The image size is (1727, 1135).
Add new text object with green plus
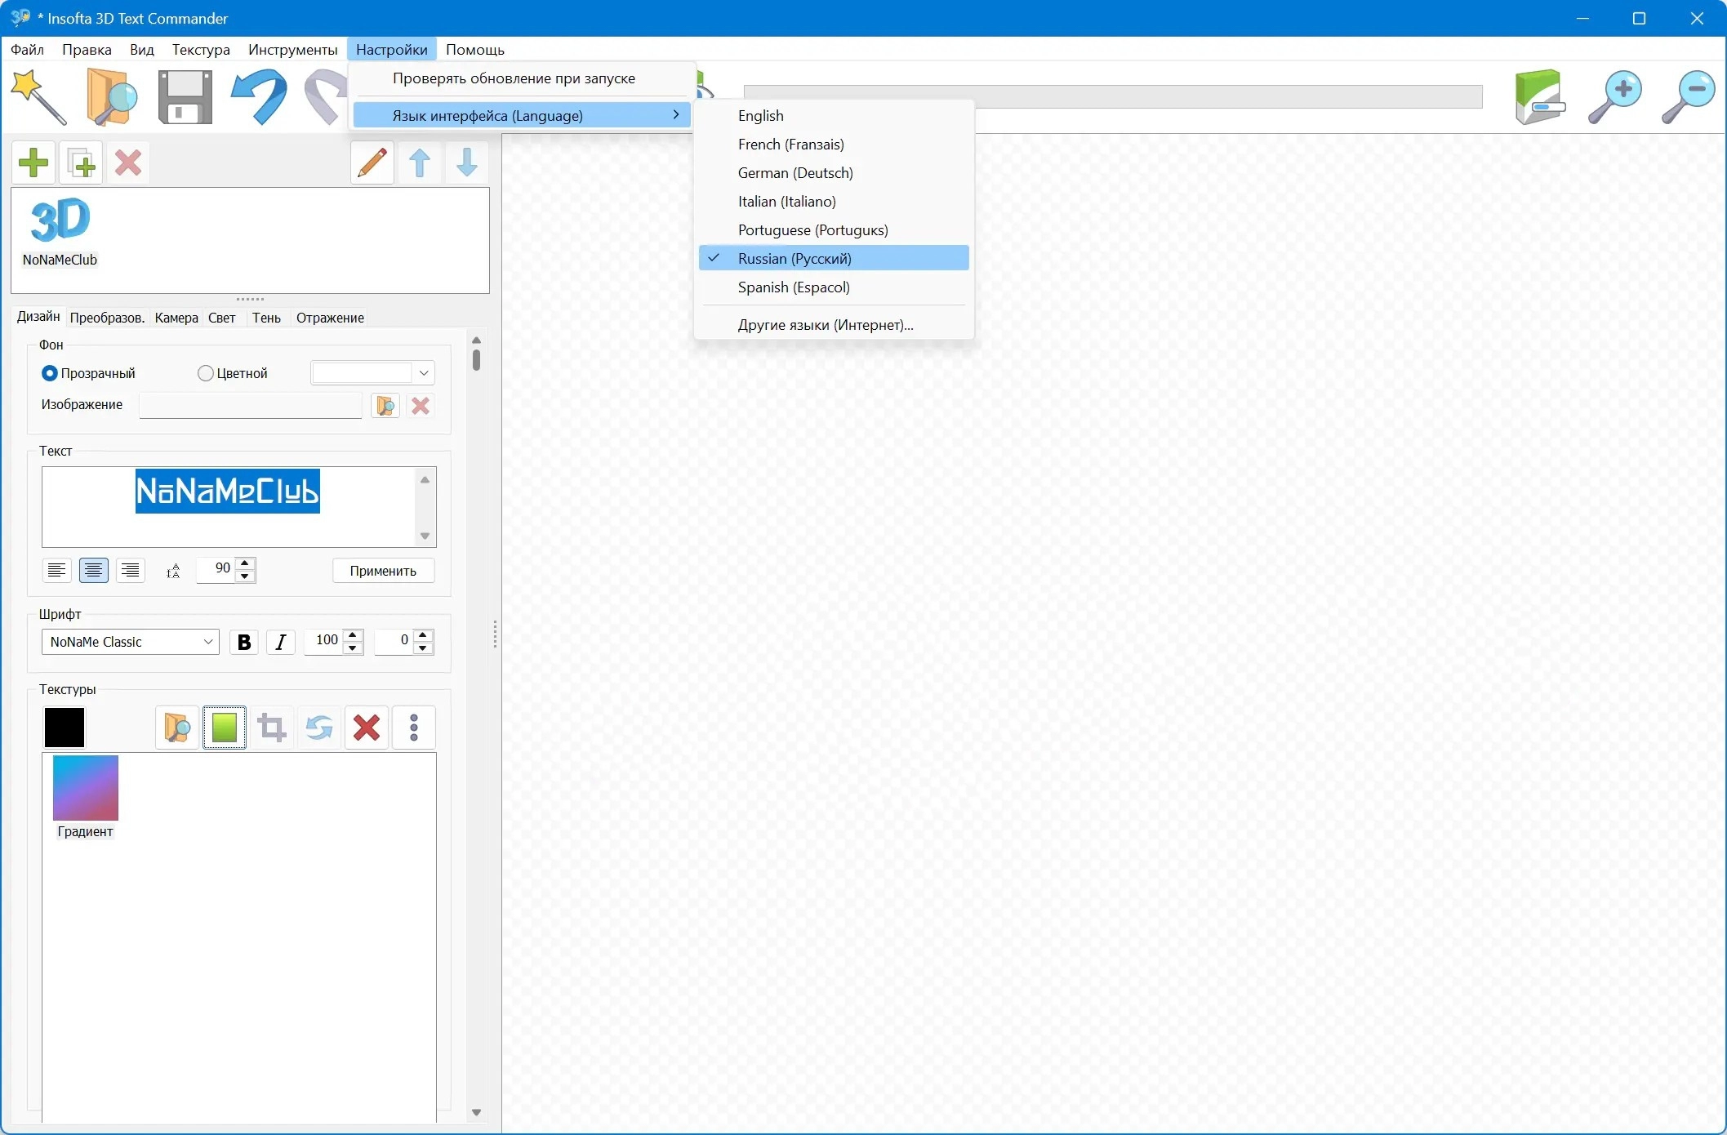click(x=33, y=162)
